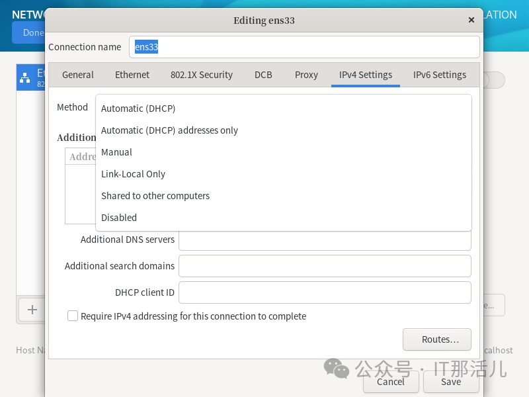
Task: Open the Proxy tab
Action: coord(306,75)
